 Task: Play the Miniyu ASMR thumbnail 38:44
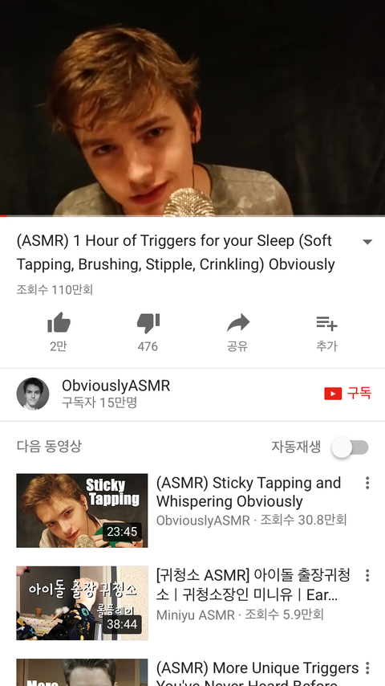pos(82,603)
